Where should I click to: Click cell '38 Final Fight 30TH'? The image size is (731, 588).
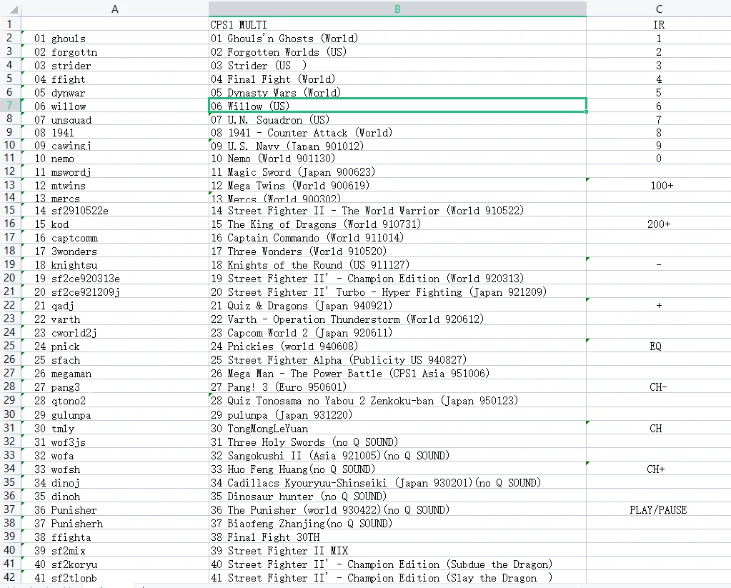[x=397, y=537]
